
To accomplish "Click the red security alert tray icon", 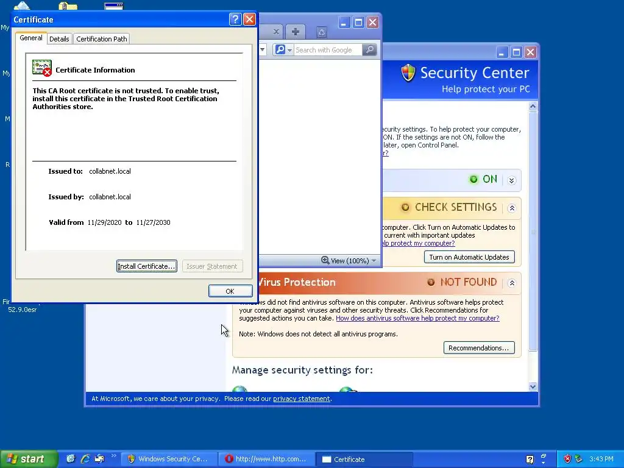I will (x=567, y=459).
